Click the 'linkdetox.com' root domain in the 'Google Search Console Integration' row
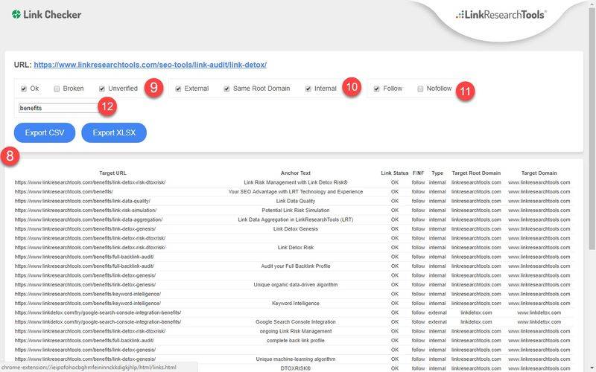This screenshot has height=372, width=596. pyautogui.click(x=476, y=322)
